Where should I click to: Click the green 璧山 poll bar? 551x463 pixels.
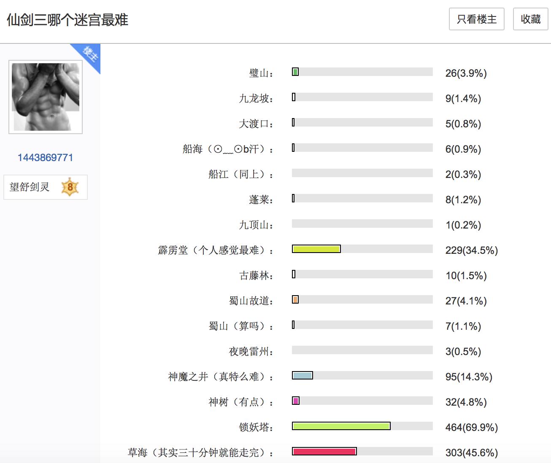295,72
